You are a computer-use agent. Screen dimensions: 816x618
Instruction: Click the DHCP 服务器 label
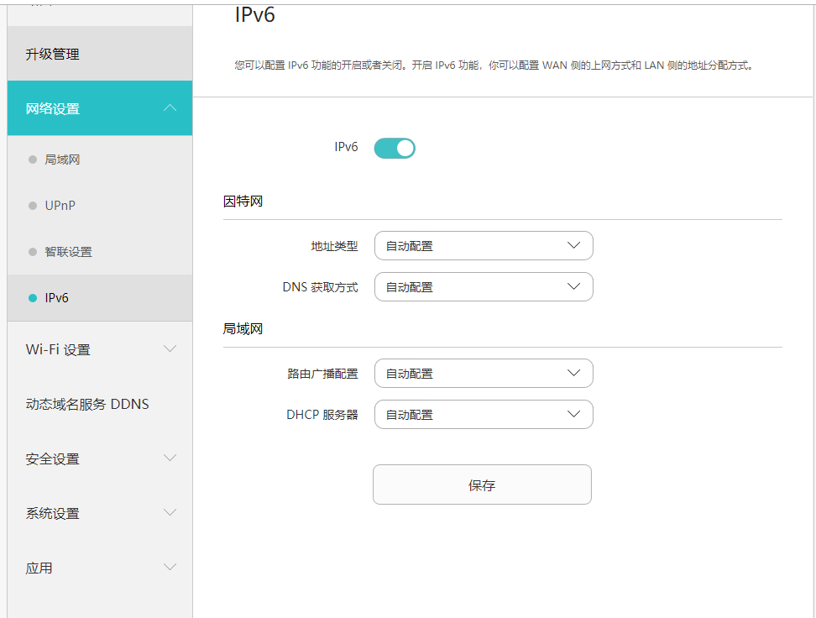(x=322, y=415)
